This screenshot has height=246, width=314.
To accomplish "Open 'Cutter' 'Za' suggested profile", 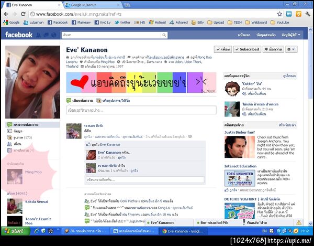I will point(252,84).
